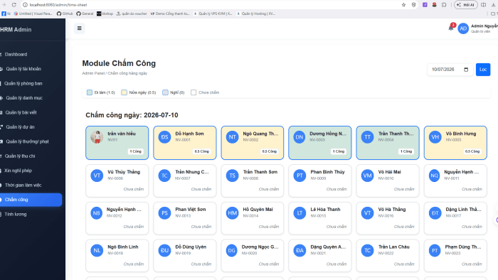The height and width of the screenshot is (280, 498).
Task: Click DG avatar of Dương Ngọc
Action: click(231, 251)
